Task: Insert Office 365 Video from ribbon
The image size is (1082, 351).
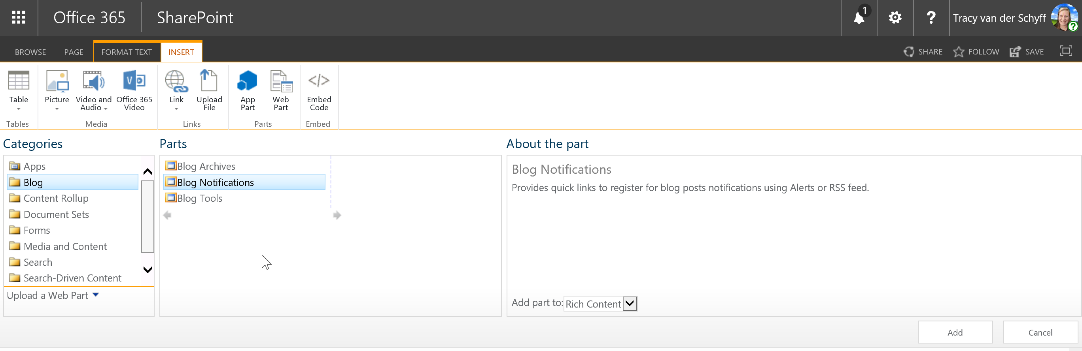Action: pyautogui.click(x=134, y=90)
